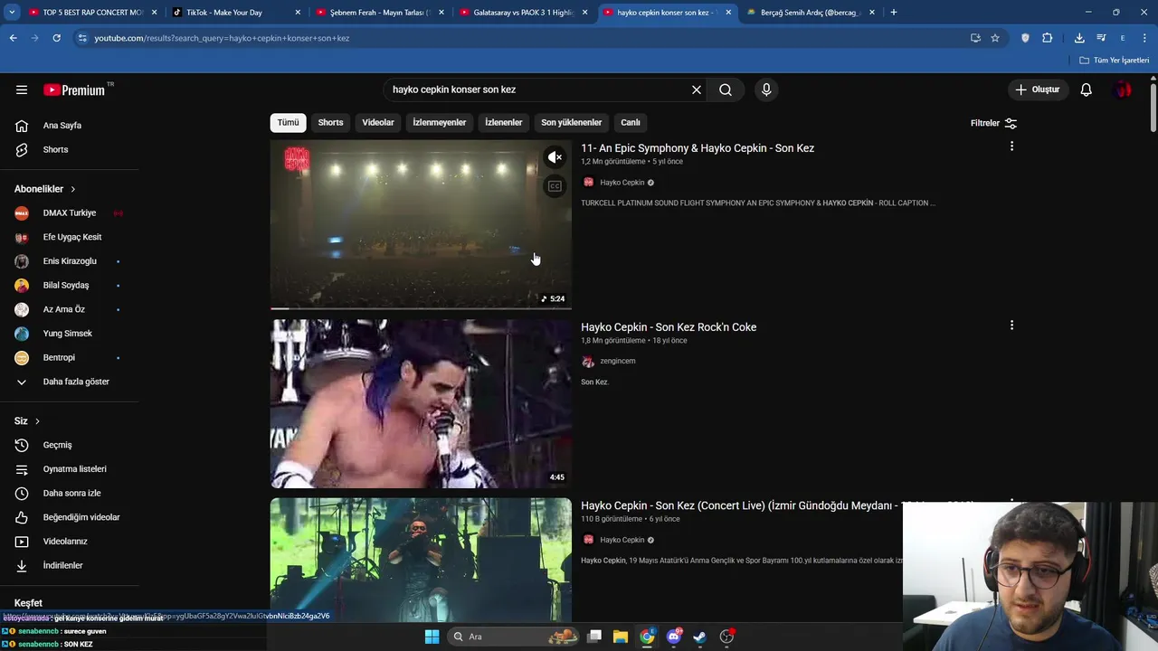Screen dimensions: 1158x651
Task: Select the Tümü filter chip
Action: tap(288, 122)
